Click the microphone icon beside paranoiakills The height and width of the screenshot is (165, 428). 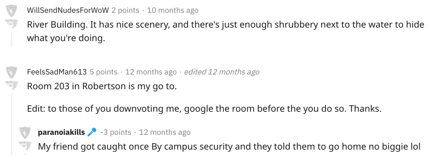point(92,132)
